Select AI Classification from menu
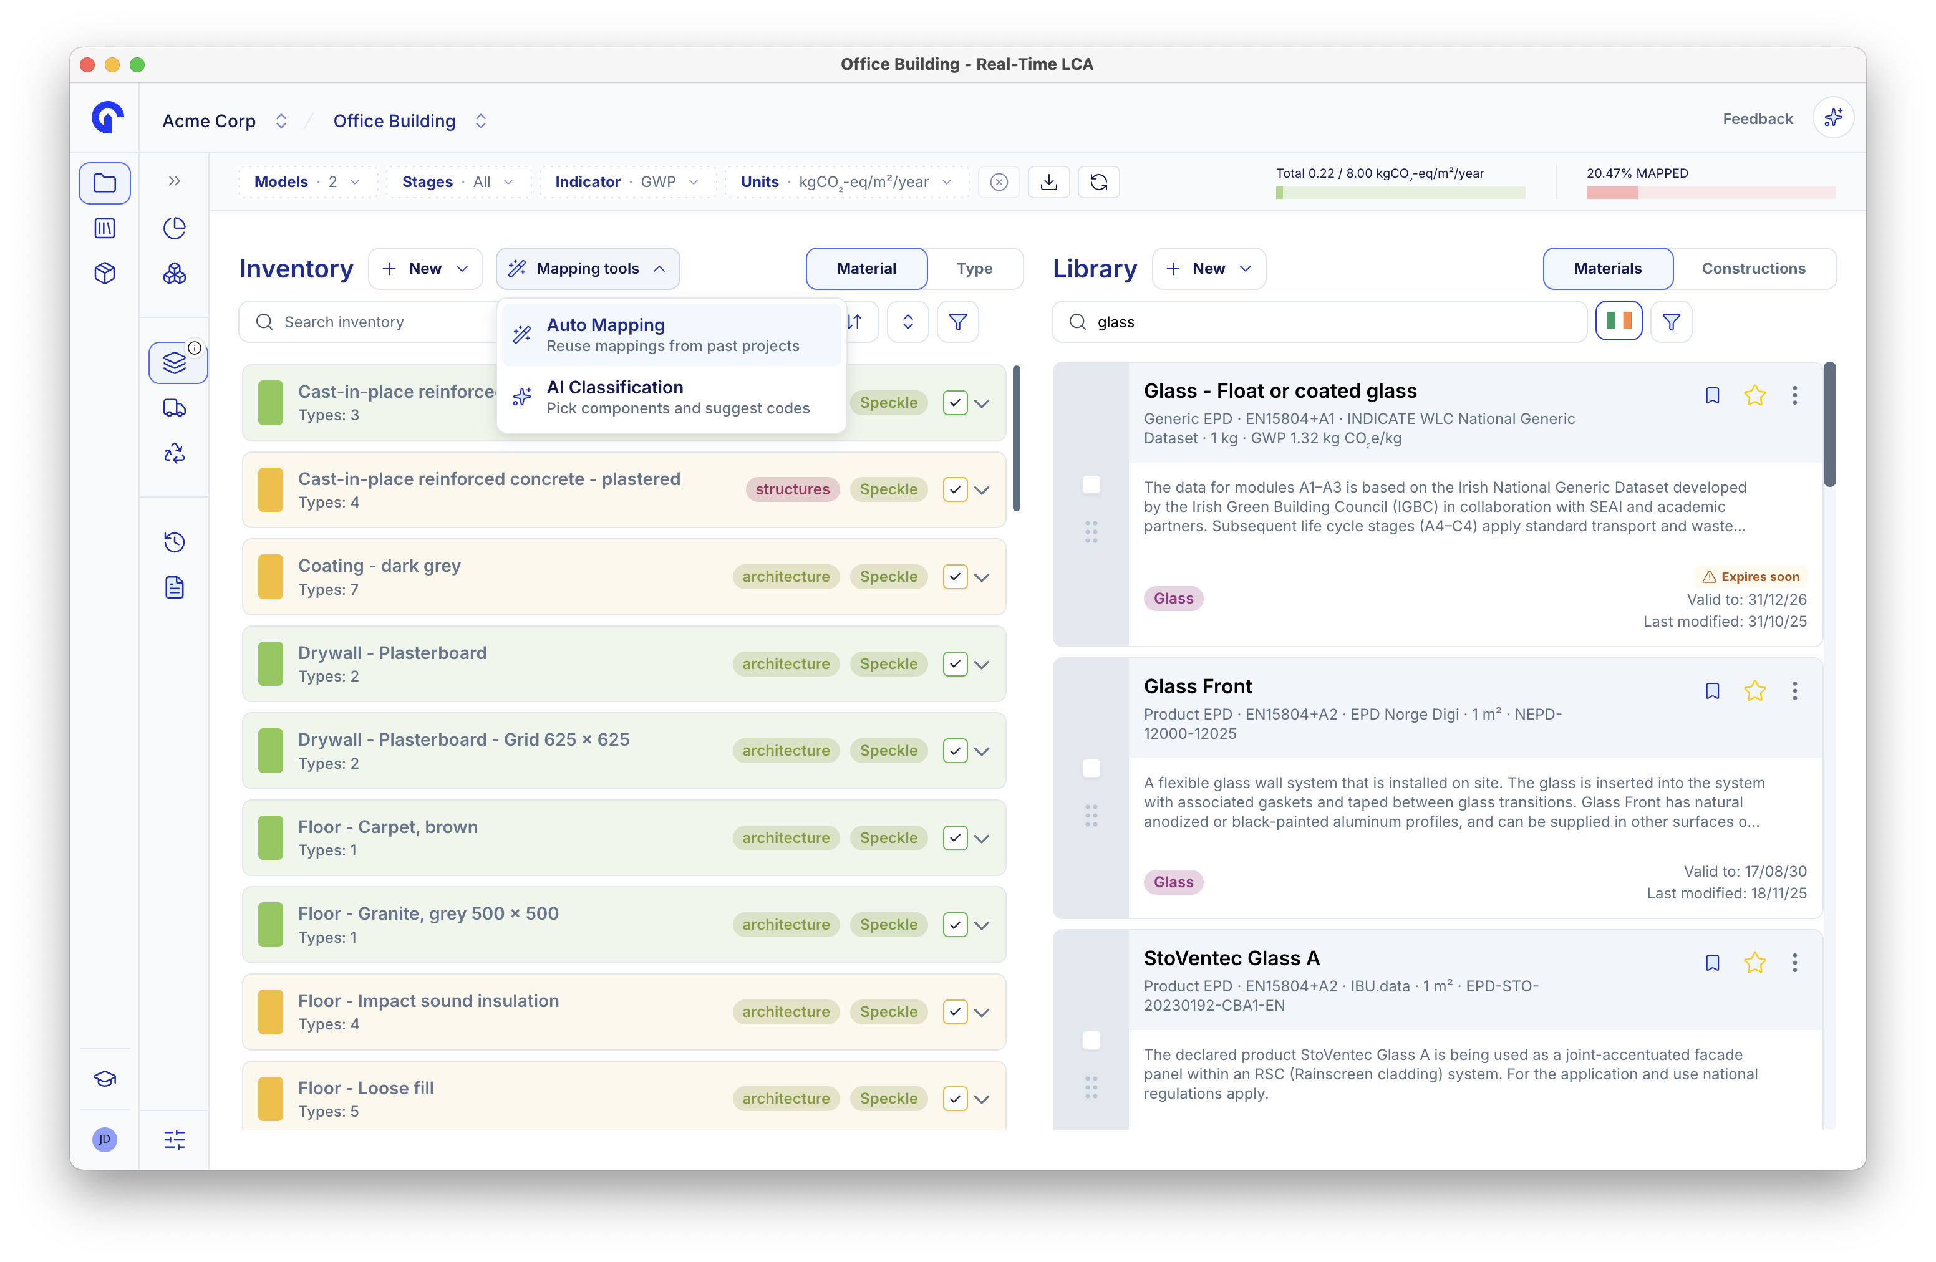Screen dimensions: 1936x1262 coord(671,397)
